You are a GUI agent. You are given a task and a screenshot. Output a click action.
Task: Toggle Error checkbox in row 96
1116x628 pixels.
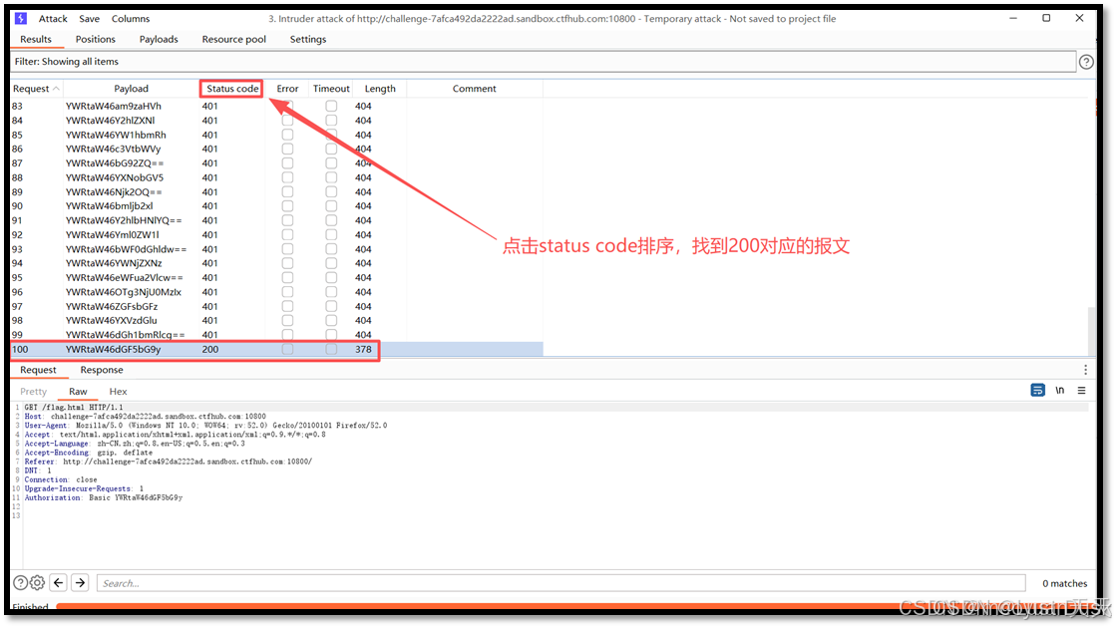pos(287,292)
